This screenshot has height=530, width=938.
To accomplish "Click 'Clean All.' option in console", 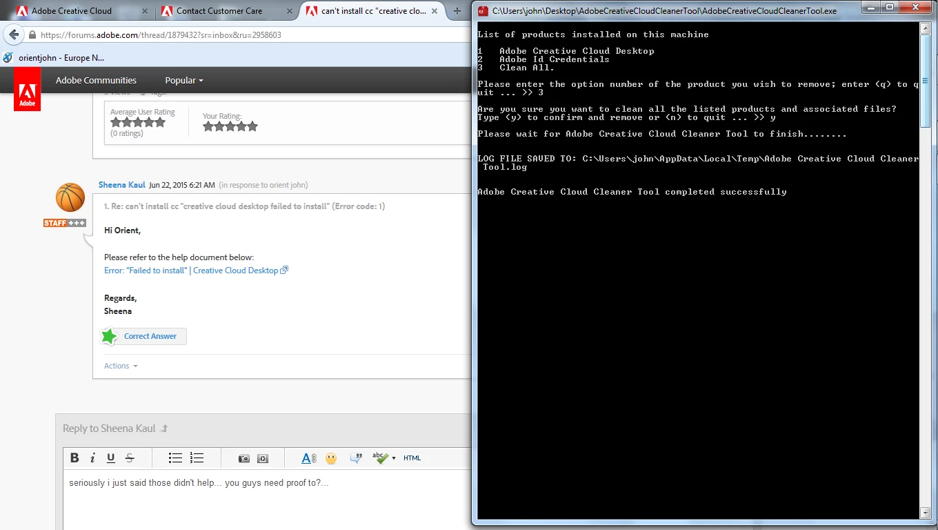I will (527, 68).
